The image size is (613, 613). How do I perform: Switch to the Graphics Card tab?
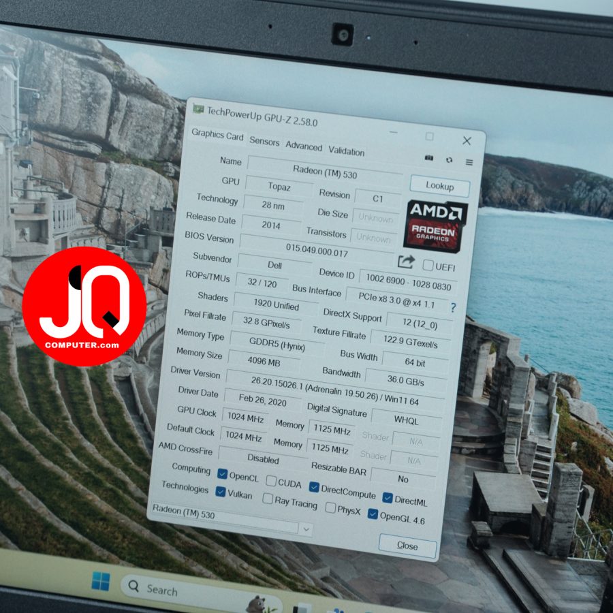[x=217, y=136]
